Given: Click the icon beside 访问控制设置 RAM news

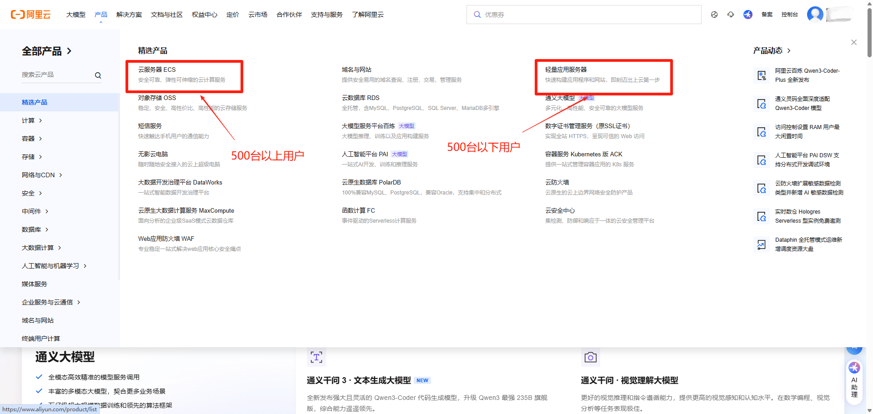Looking at the screenshot, I should (x=762, y=132).
